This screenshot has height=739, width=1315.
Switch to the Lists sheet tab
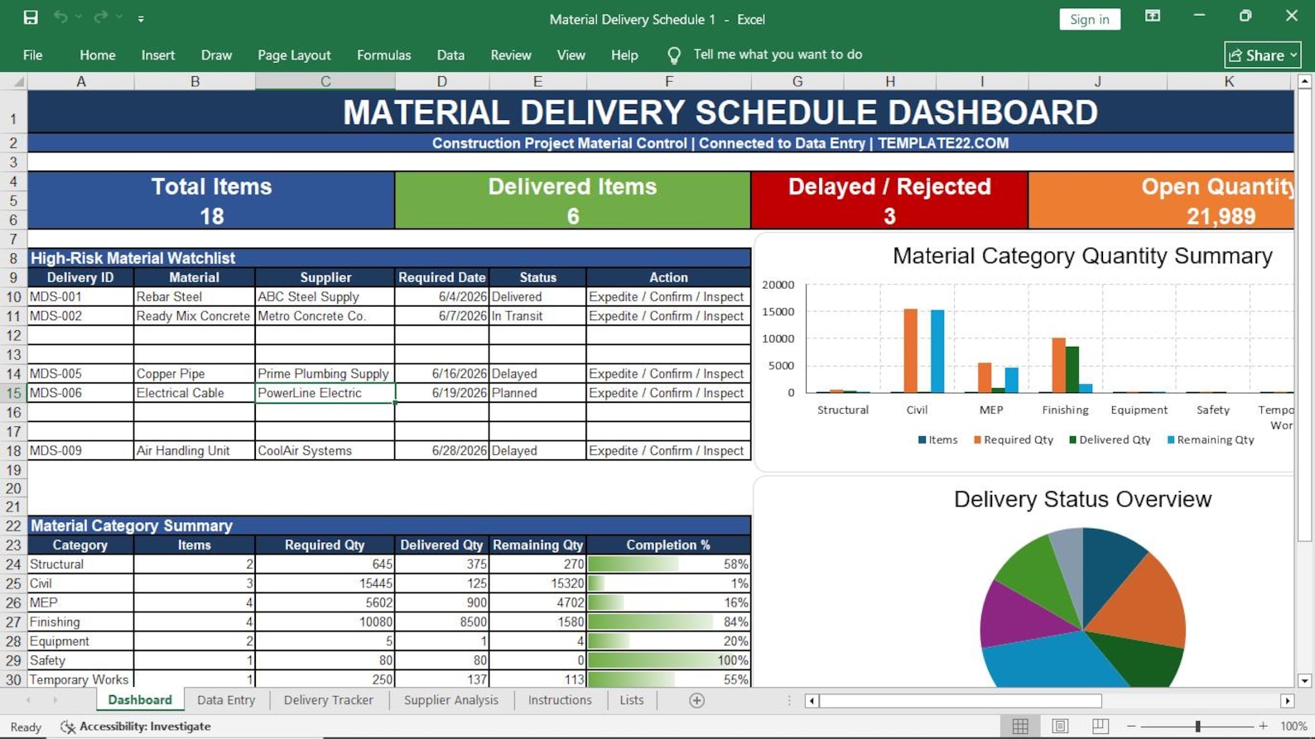(x=631, y=700)
